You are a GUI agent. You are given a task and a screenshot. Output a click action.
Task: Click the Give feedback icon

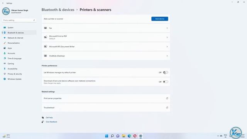(x=43, y=122)
